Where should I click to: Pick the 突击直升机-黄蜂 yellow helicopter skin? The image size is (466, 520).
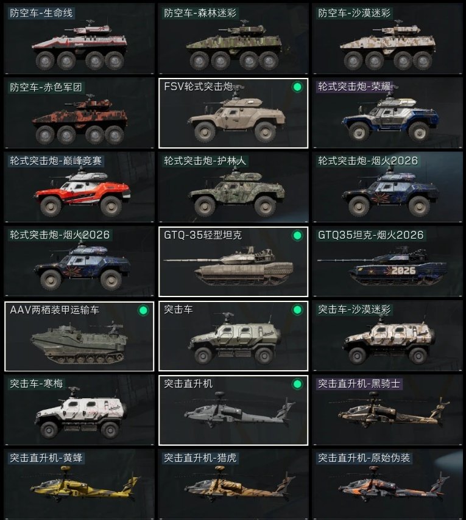(79, 484)
